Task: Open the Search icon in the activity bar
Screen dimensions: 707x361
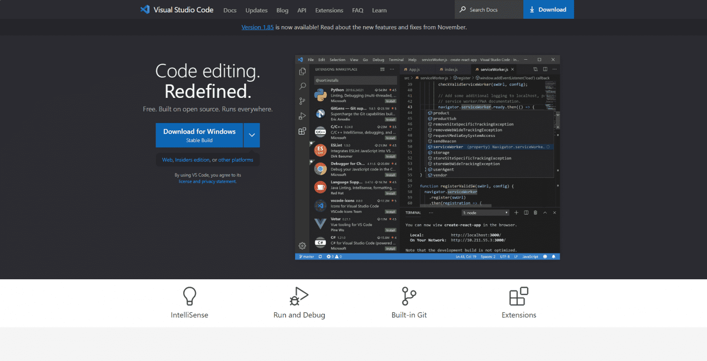Action: click(302, 86)
